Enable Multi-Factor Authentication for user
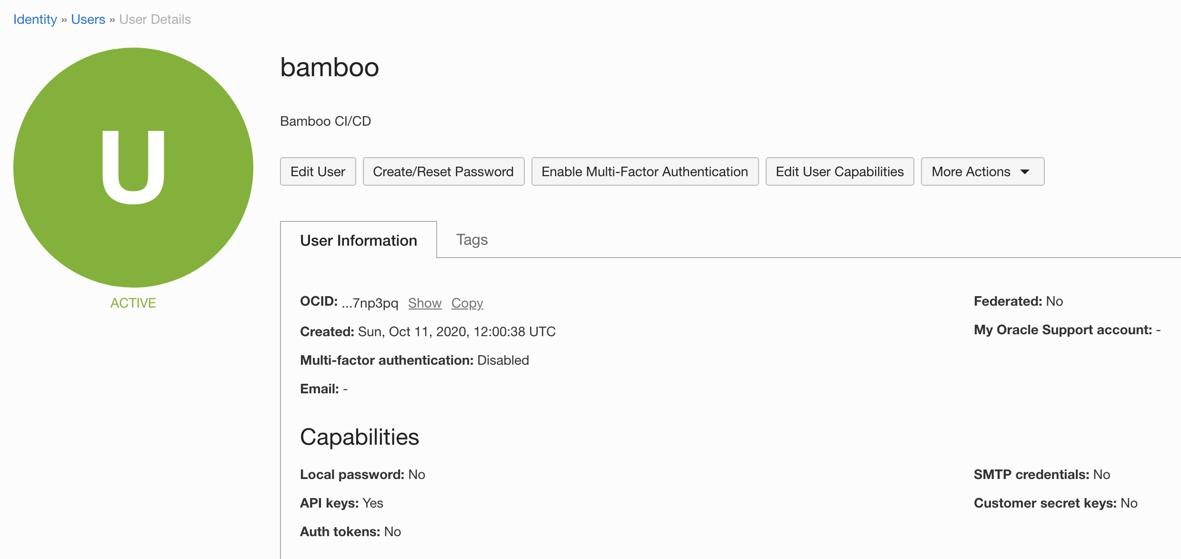 click(645, 171)
